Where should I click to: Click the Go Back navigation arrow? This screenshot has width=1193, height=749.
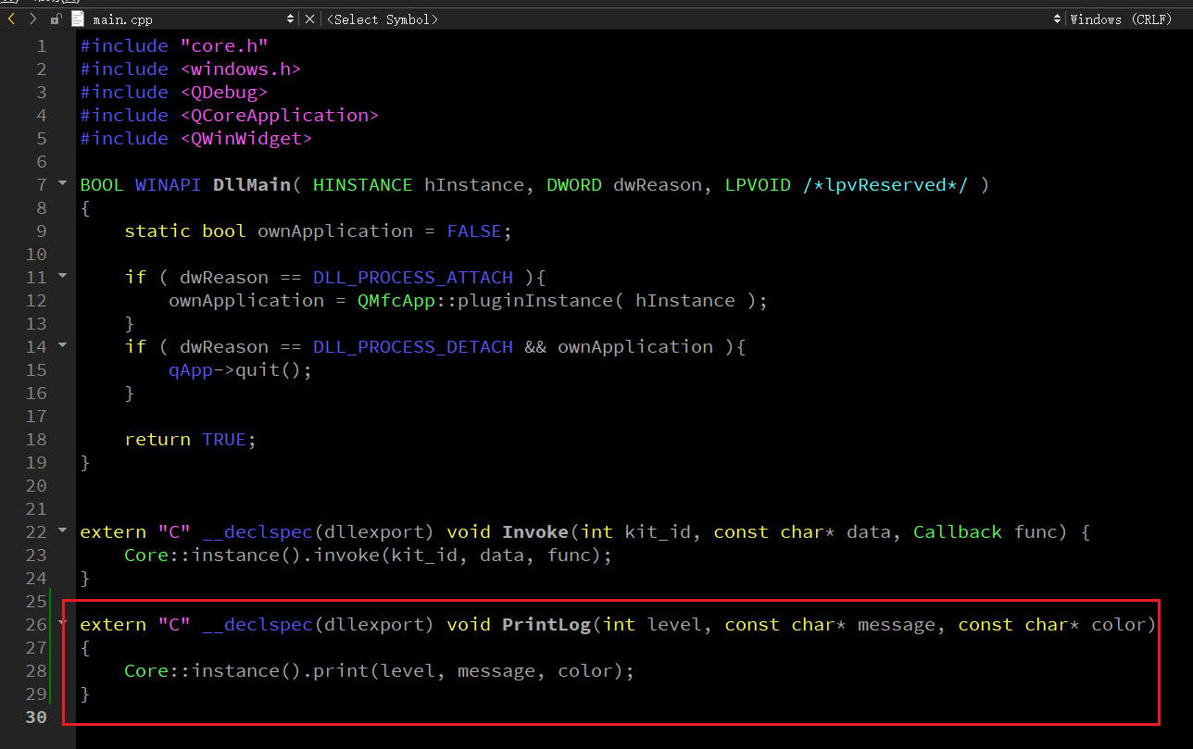(x=12, y=19)
